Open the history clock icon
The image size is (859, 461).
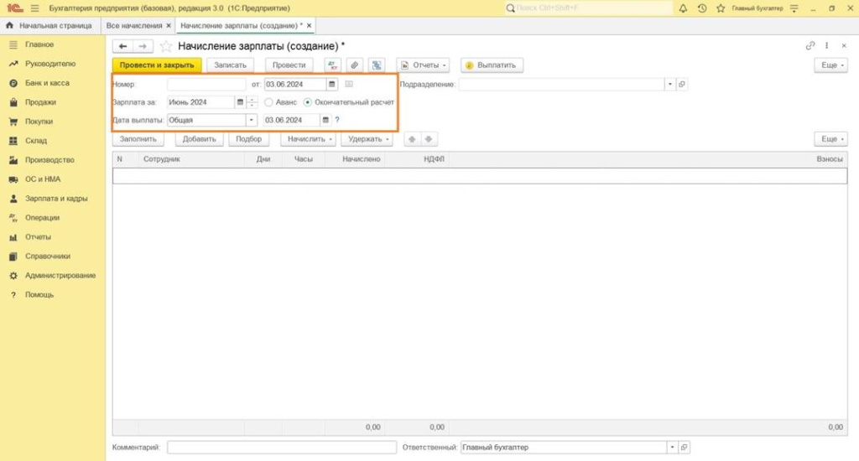pos(702,8)
